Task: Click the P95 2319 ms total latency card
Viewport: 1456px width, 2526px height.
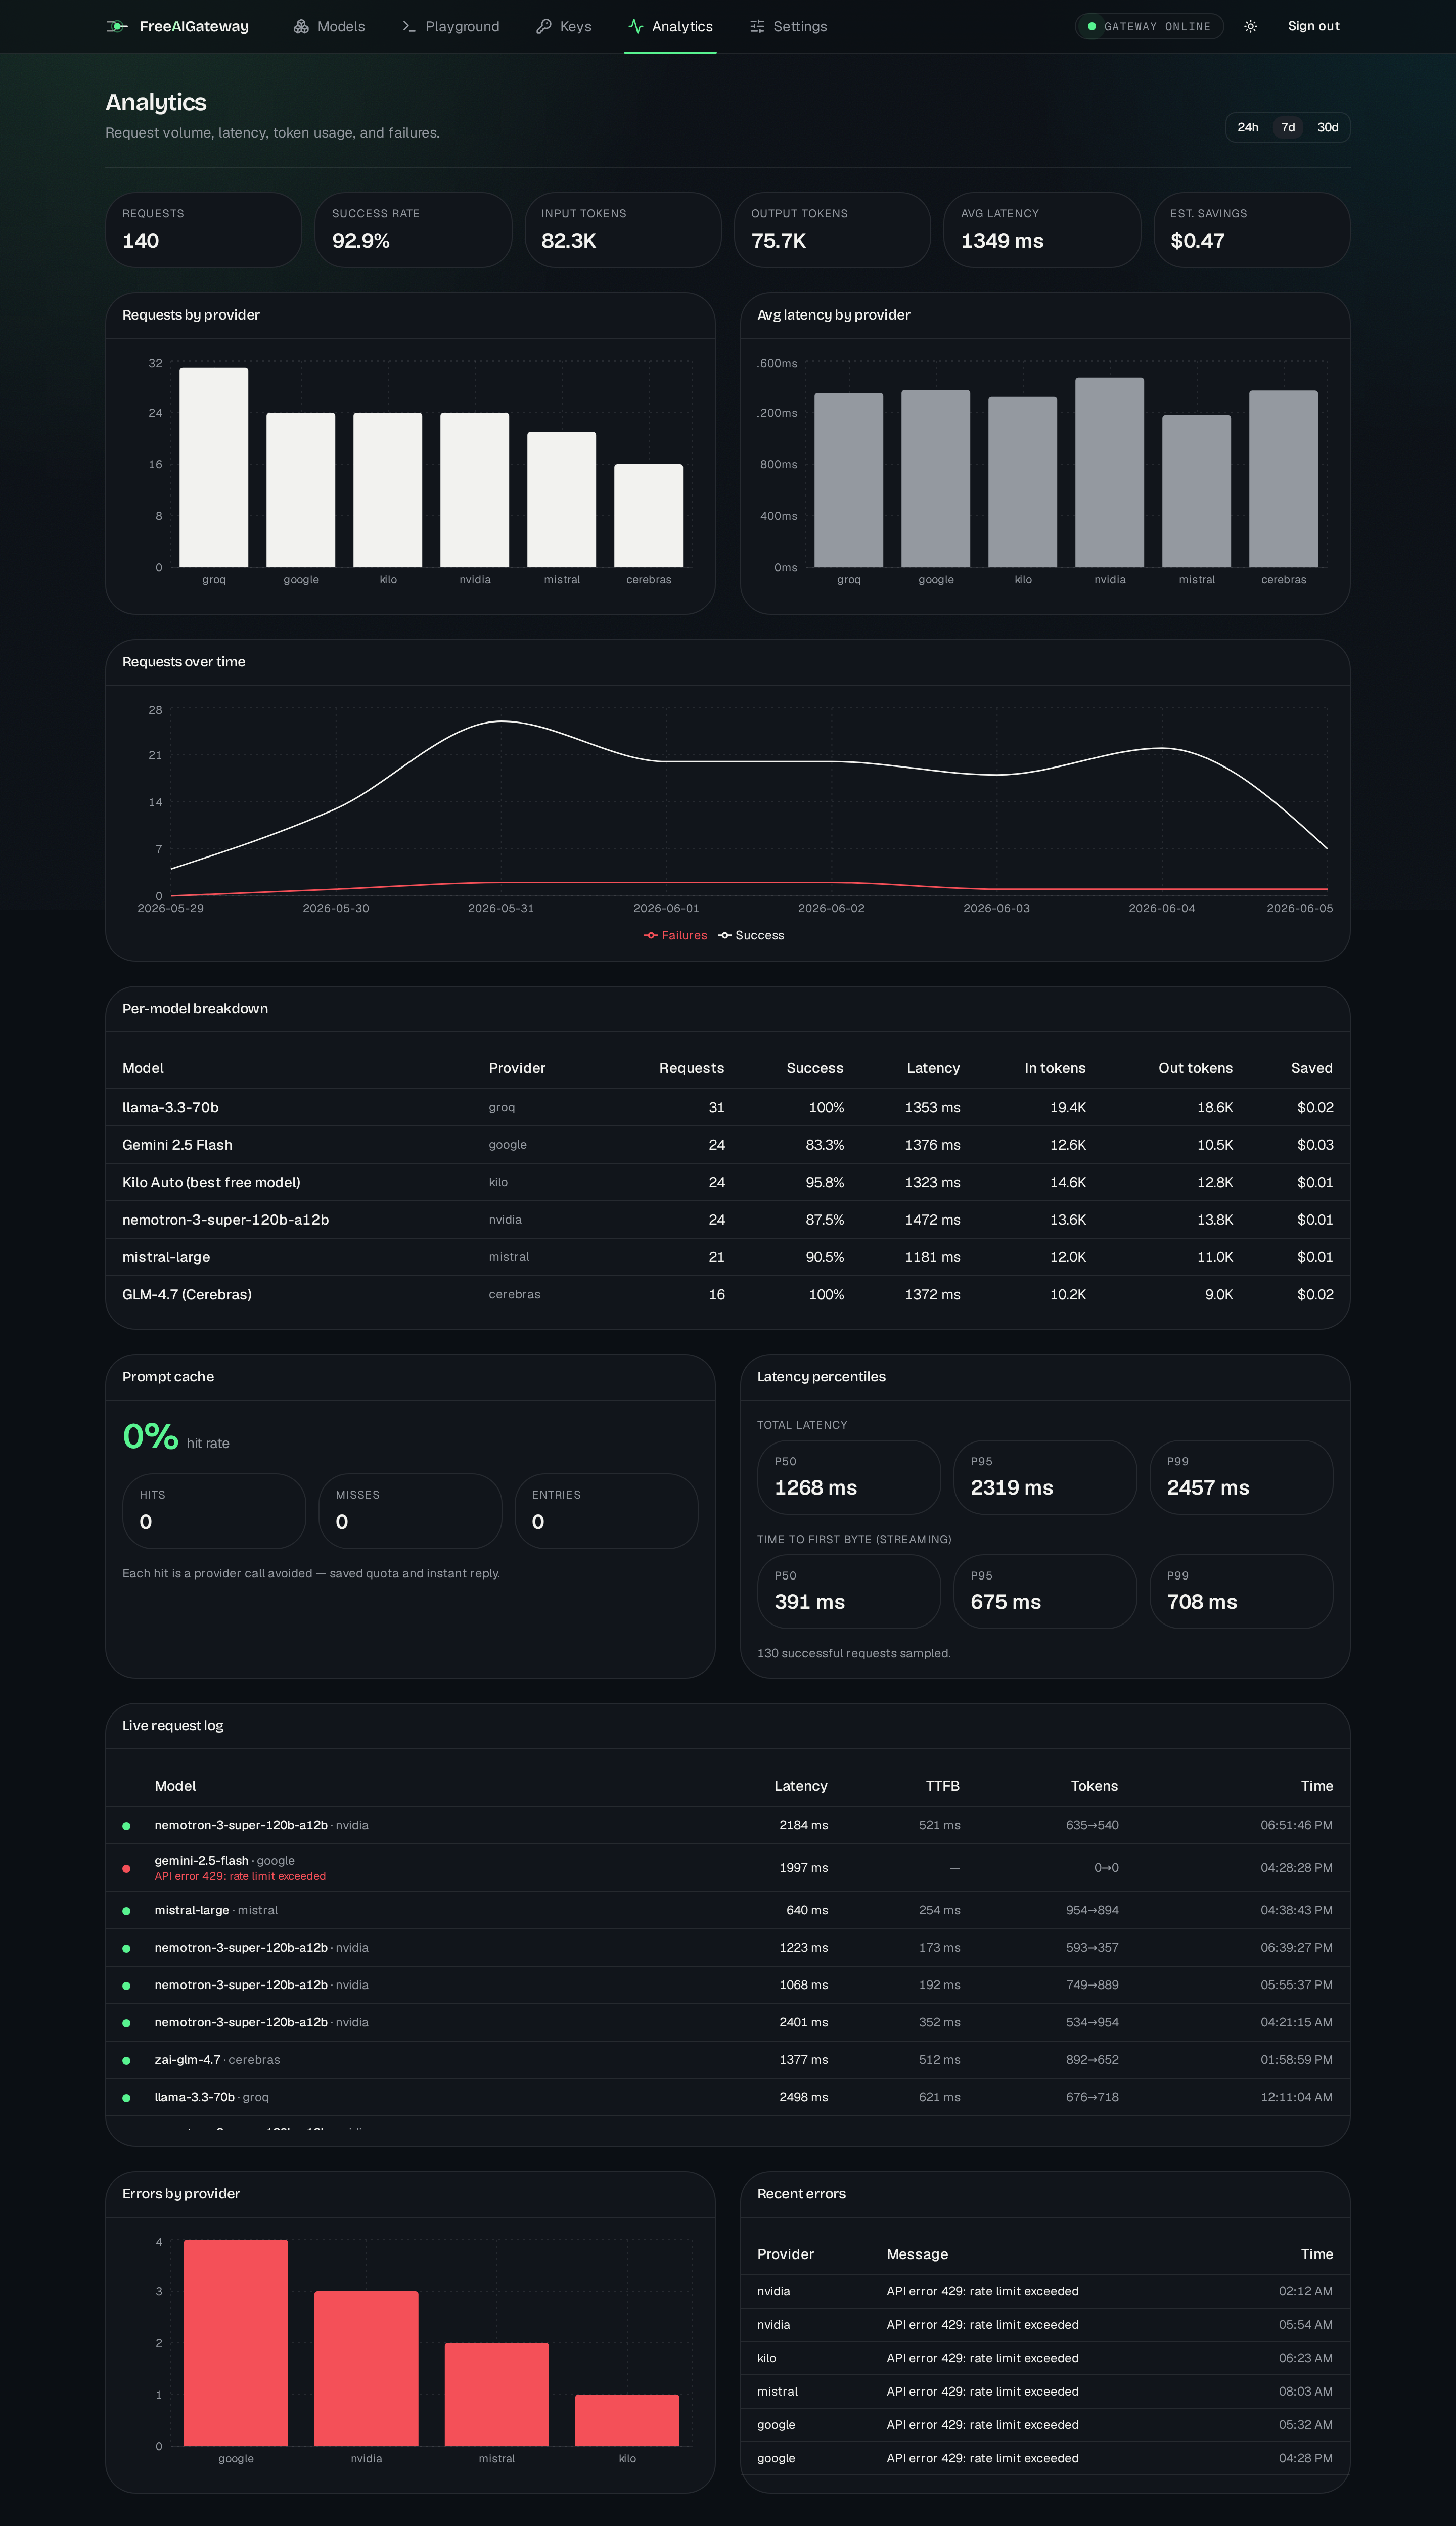Action: [x=1045, y=1477]
